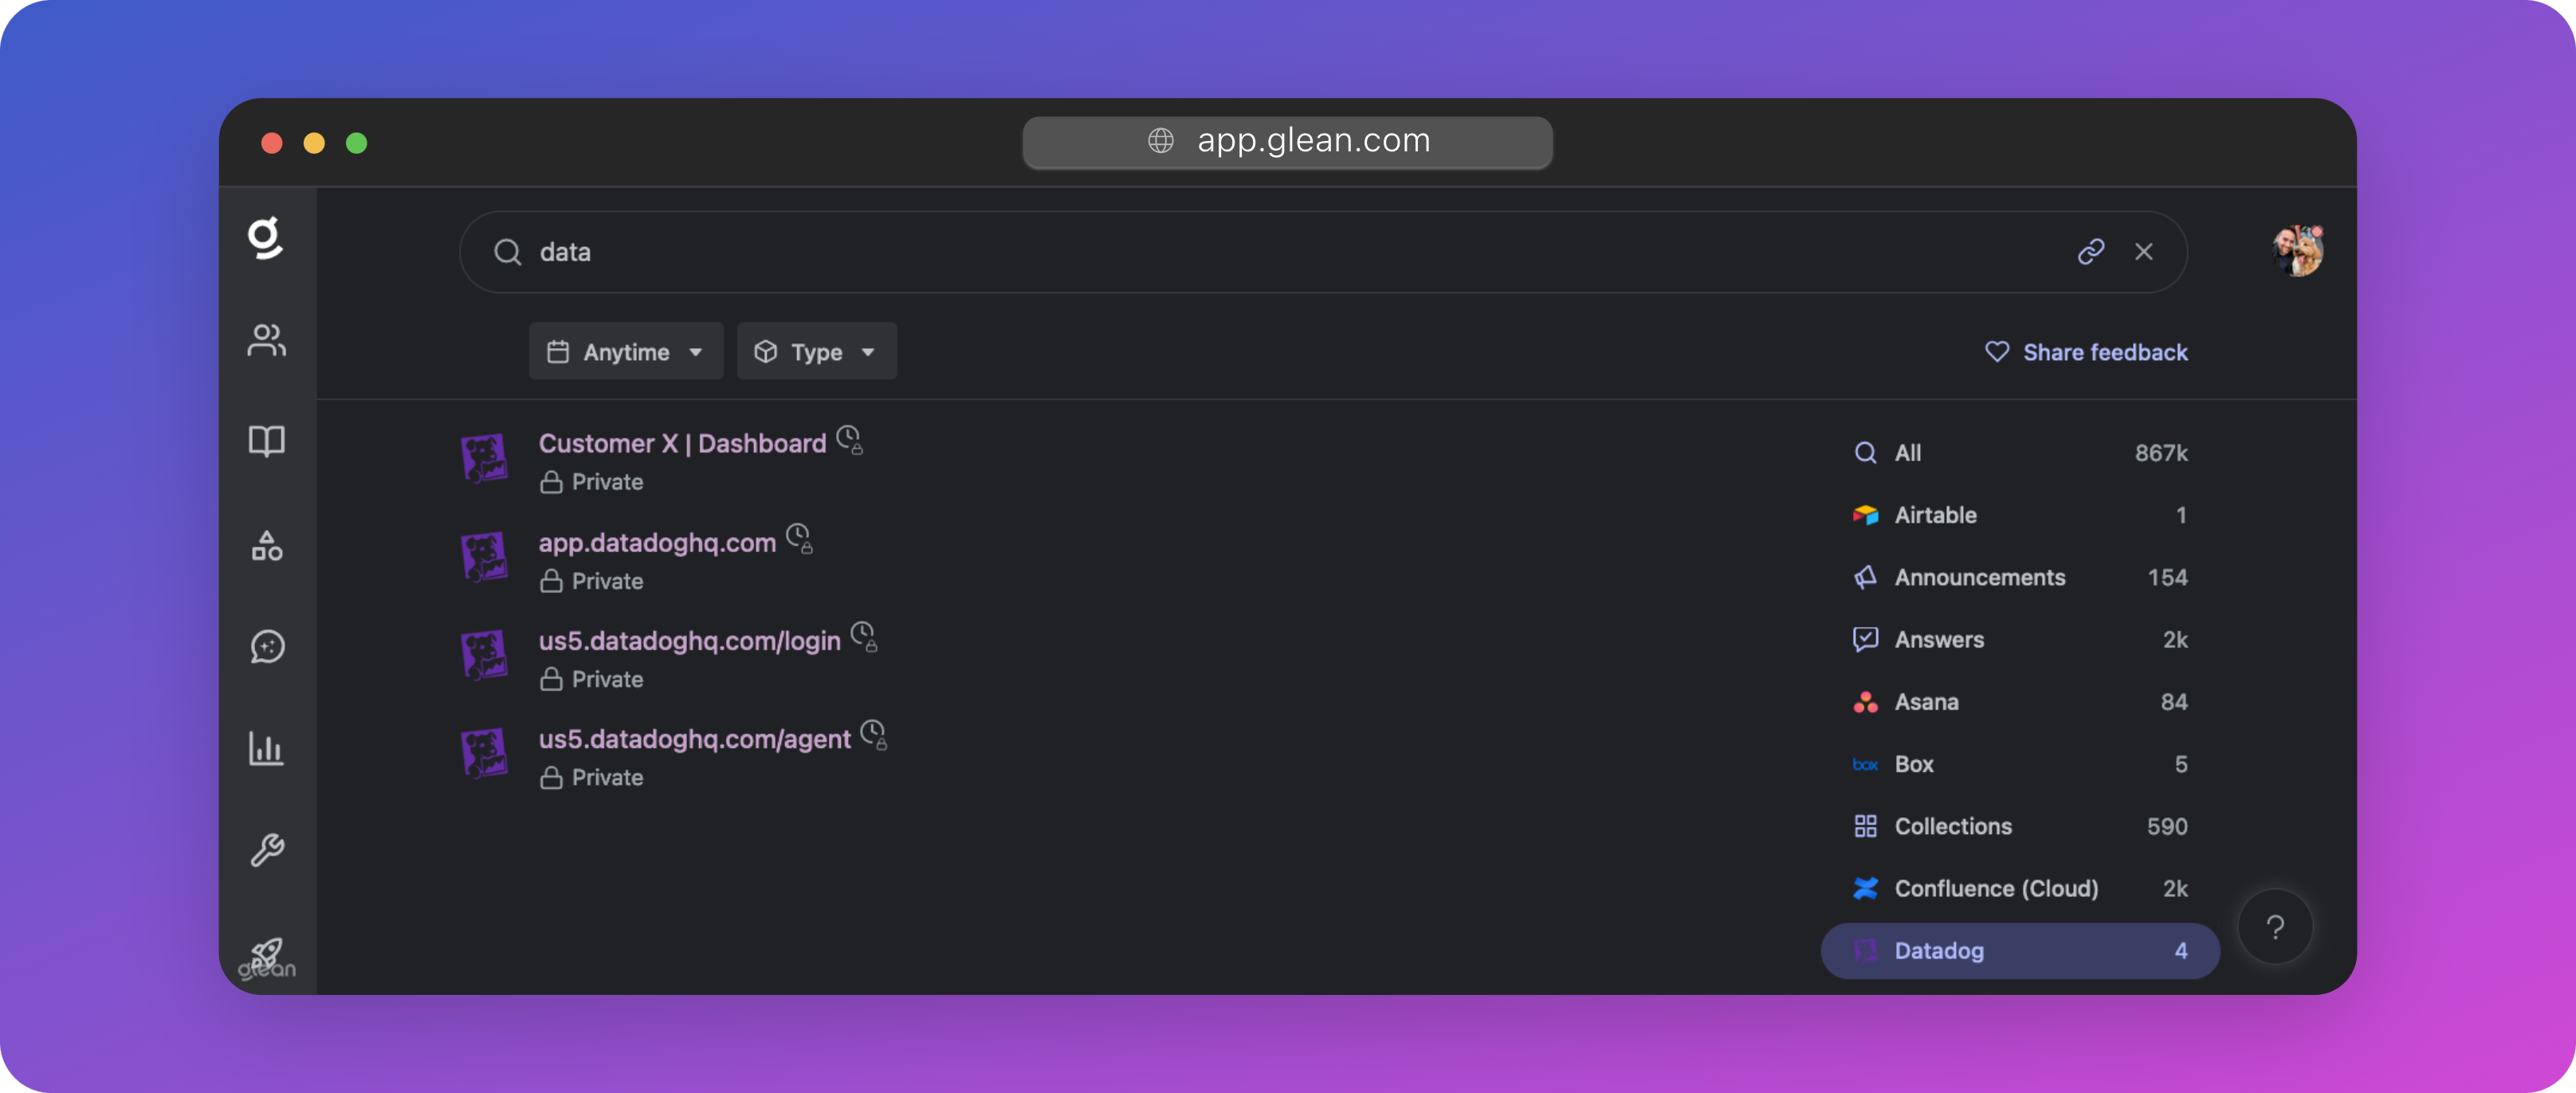The height and width of the screenshot is (1093, 2576).
Task: Open the shapes apps sidebar icon
Action: pos(266,546)
